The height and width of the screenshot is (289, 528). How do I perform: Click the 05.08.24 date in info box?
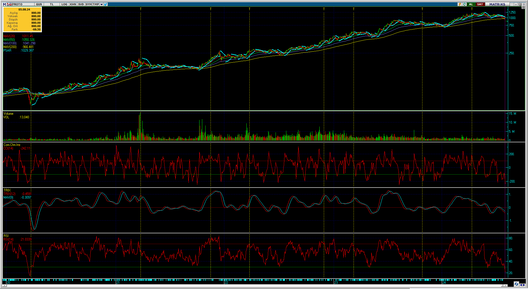click(24, 9)
